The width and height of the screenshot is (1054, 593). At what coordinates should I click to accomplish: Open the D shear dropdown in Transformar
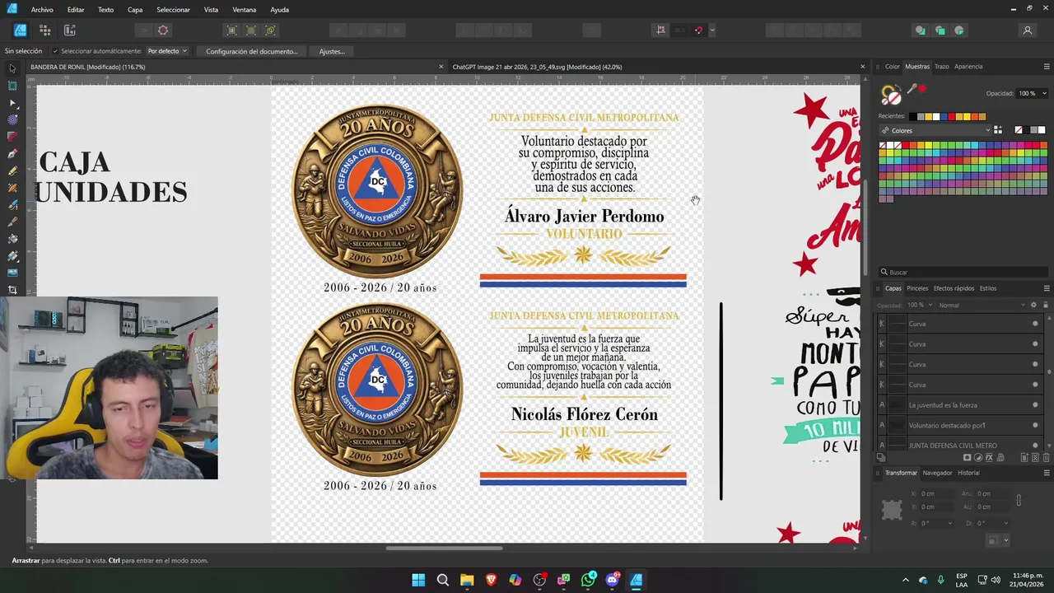[x=1006, y=523]
